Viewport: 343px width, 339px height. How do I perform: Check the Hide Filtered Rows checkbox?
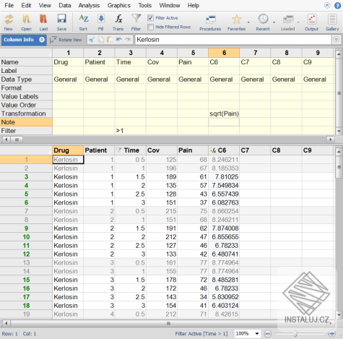pyautogui.click(x=150, y=27)
